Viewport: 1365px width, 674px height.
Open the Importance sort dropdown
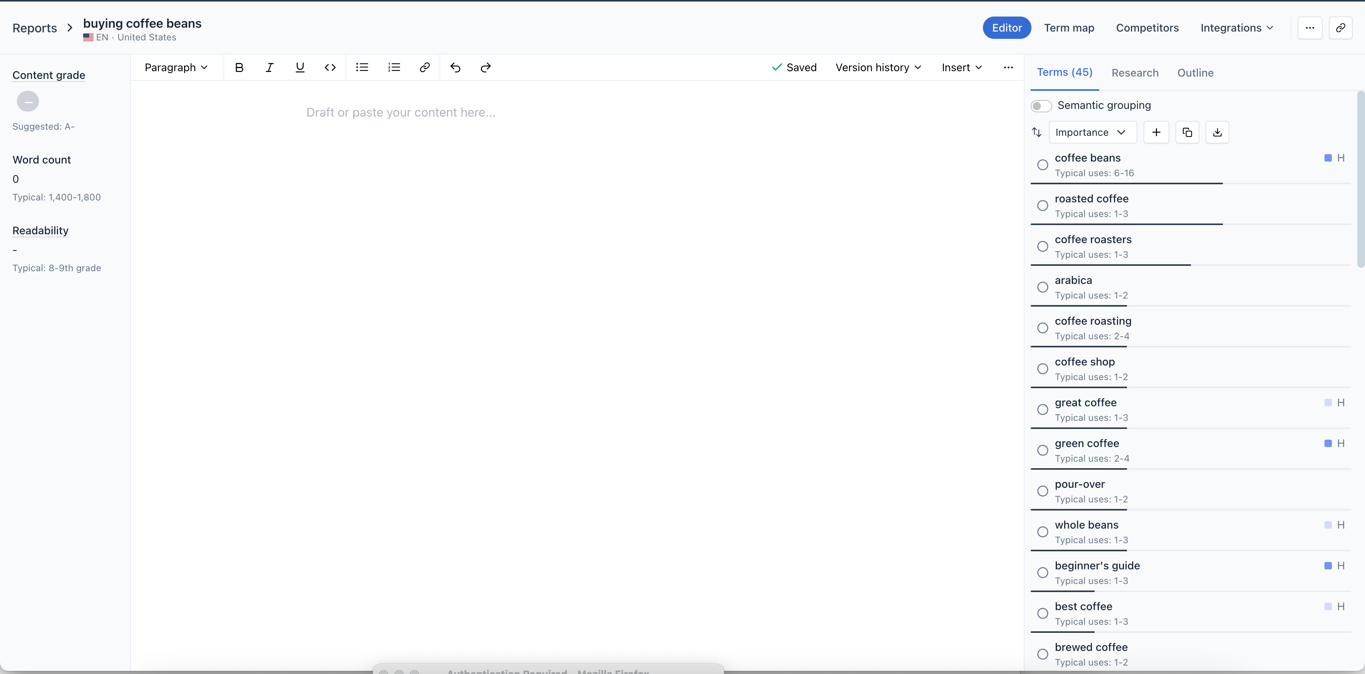click(1092, 132)
